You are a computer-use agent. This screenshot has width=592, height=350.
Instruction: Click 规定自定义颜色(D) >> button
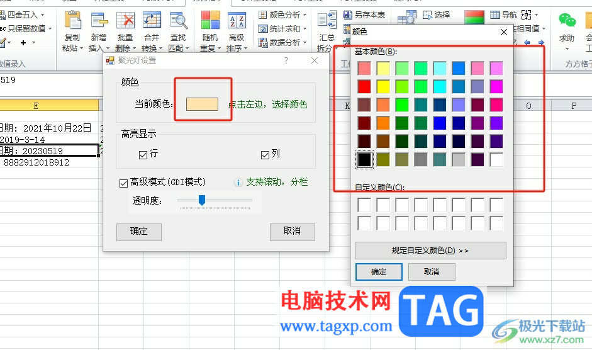(x=431, y=251)
